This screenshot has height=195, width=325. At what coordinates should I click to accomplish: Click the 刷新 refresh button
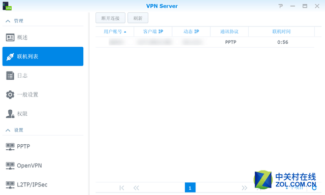[138, 18]
